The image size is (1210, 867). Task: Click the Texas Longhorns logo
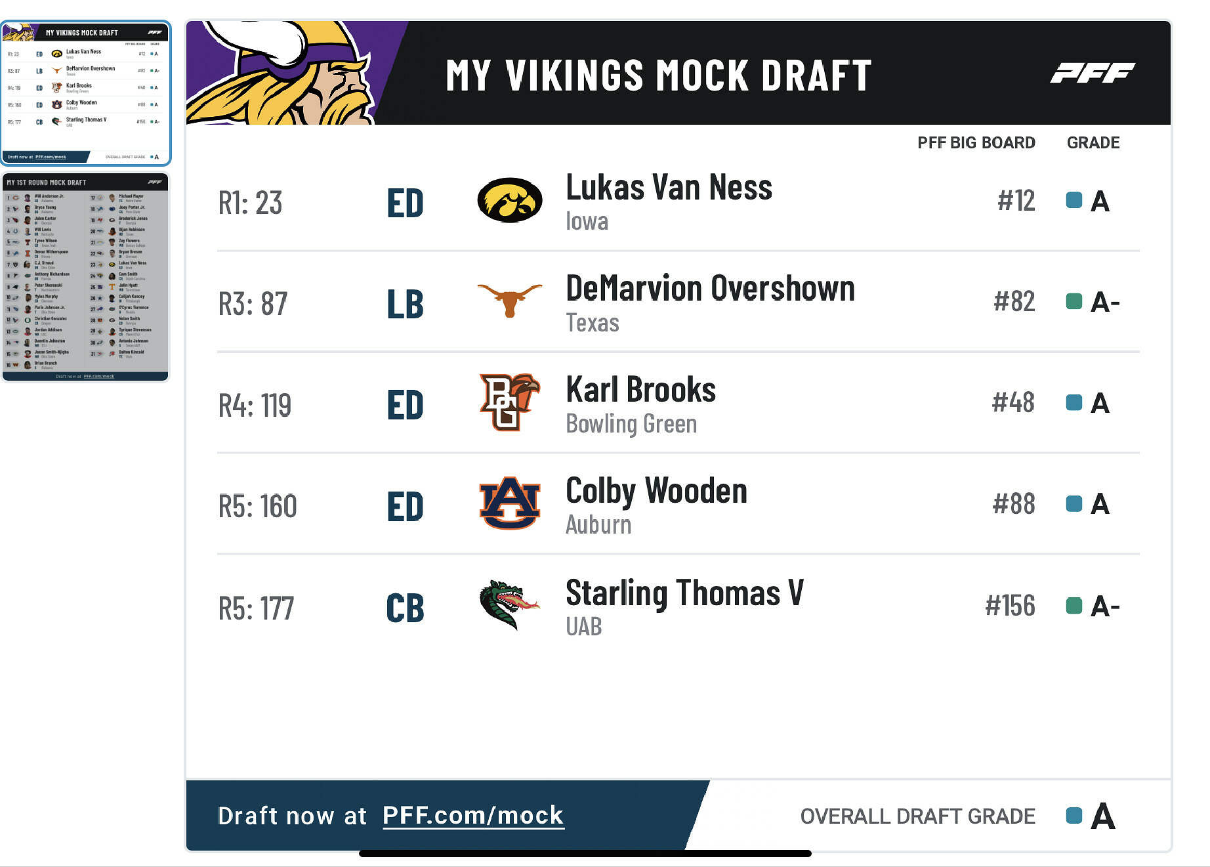point(509,300)
